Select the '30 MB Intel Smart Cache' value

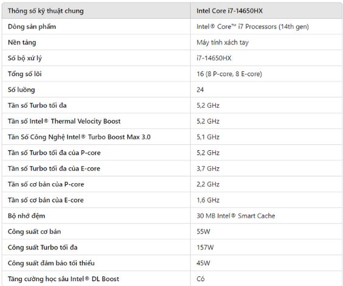click(235, 216)
